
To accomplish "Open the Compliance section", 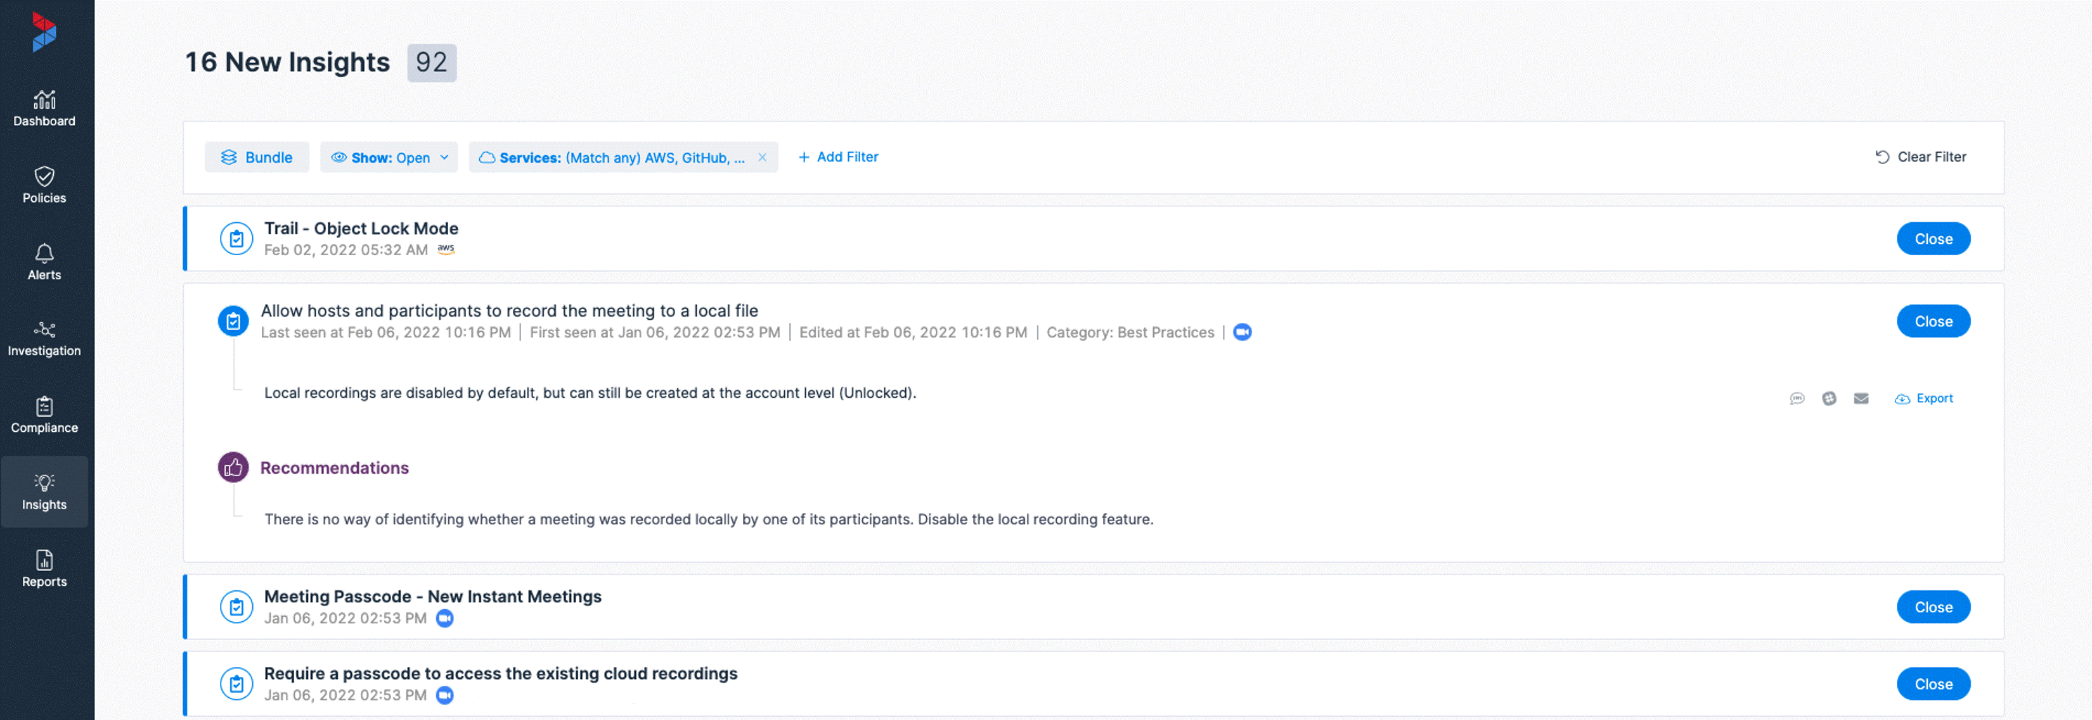I will tap(44, 415).
